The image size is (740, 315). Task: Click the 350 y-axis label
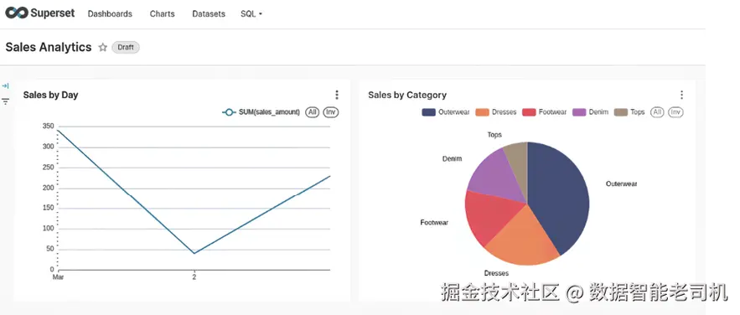pos(48,126)
